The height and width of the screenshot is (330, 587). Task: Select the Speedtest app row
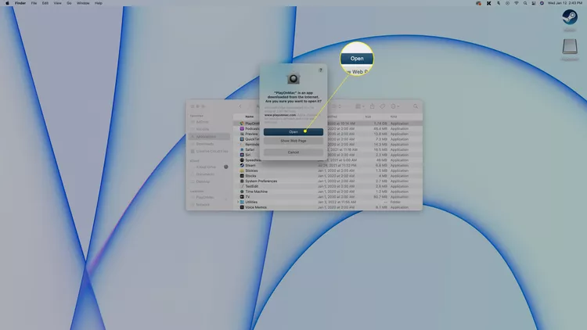pyautogui.click(x=328, y=160)
